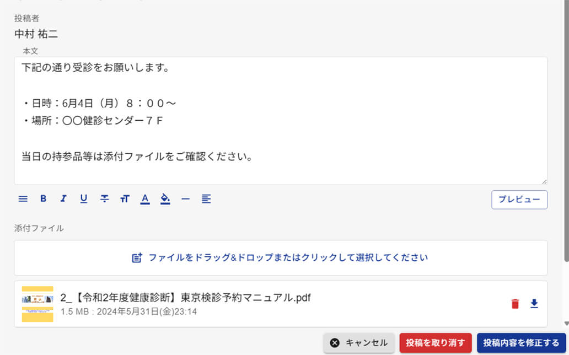The image size is (569, 355).
Task: Apply strikethrough formatting to the text
Action: click(x=104, y=199)
